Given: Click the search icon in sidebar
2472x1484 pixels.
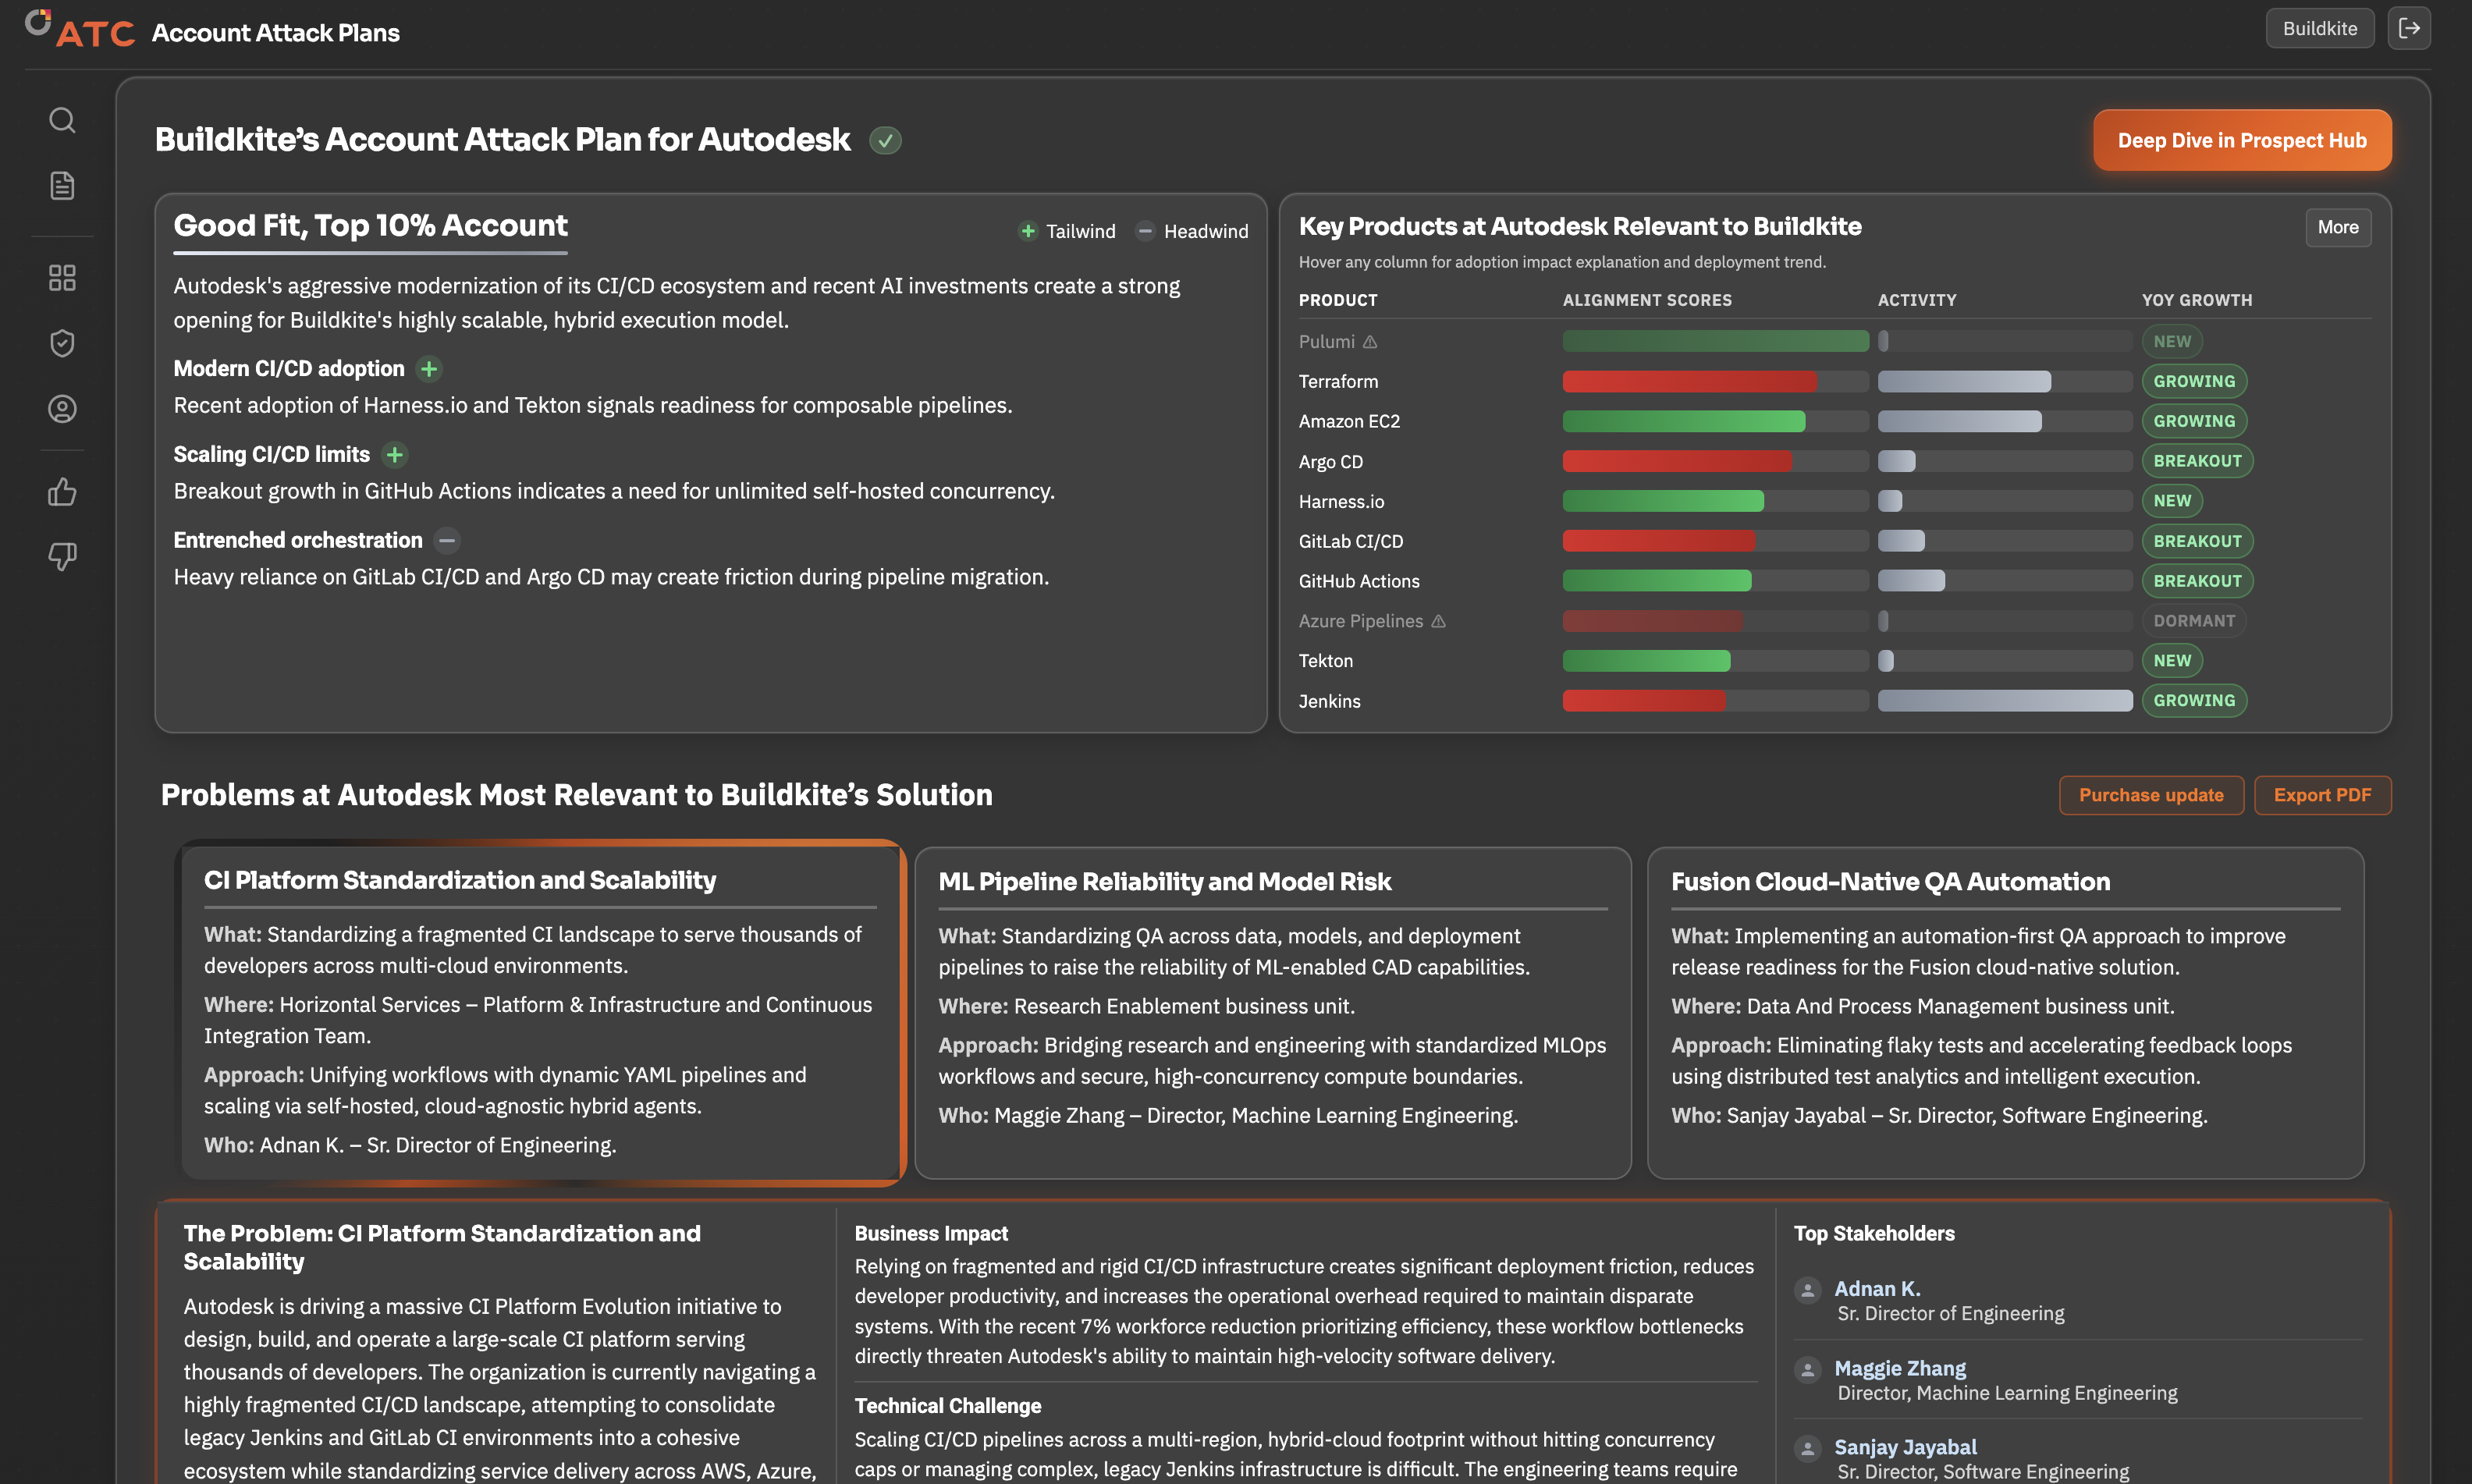Looking at the screenshot, I should pyautogui.click(x=62, y=120).
